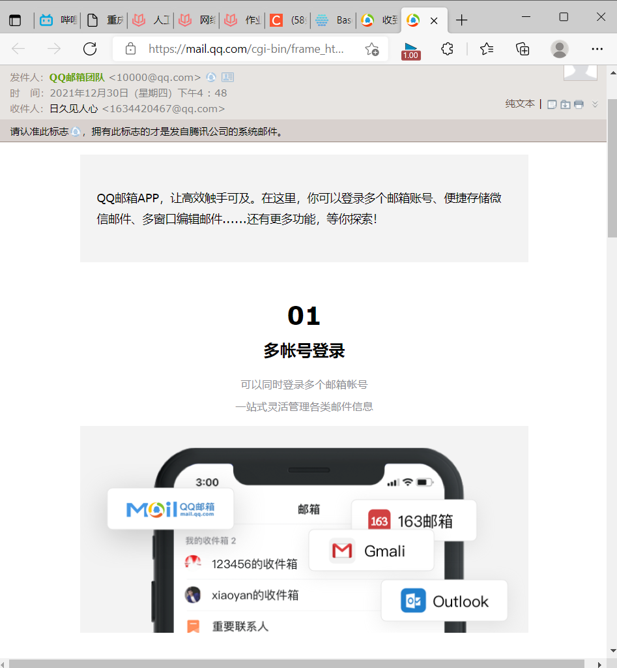Click the save mail icon
Viewport: 617px width, 668px height.
tap(565, 104)
